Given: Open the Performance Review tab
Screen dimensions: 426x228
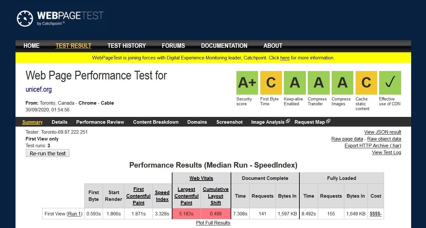Looking at the screenshot, I should (x=100, y=122).
